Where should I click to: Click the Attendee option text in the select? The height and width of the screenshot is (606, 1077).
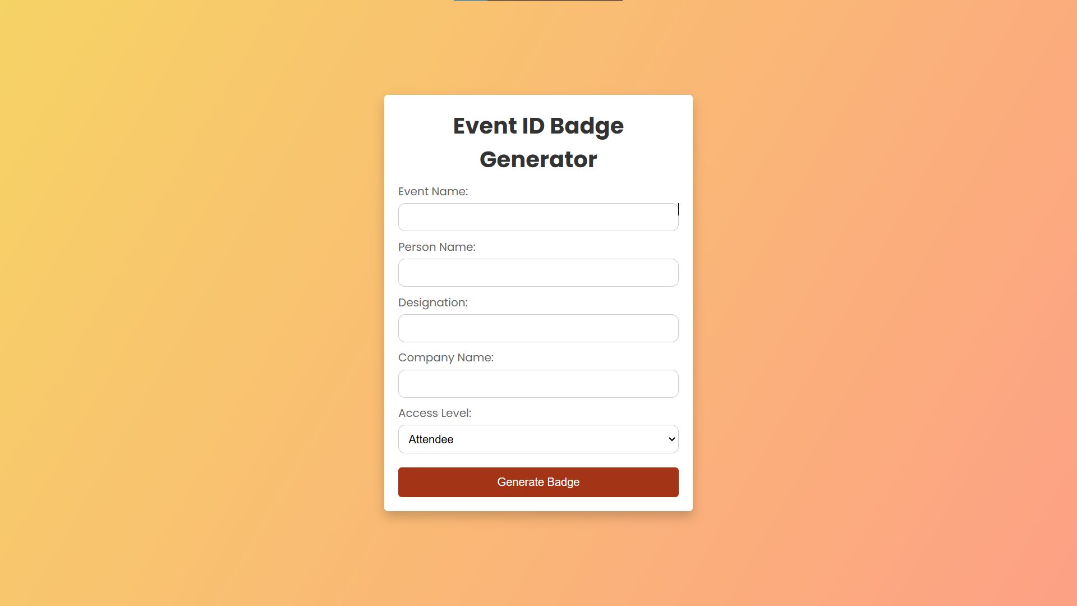tap(431, 439)
